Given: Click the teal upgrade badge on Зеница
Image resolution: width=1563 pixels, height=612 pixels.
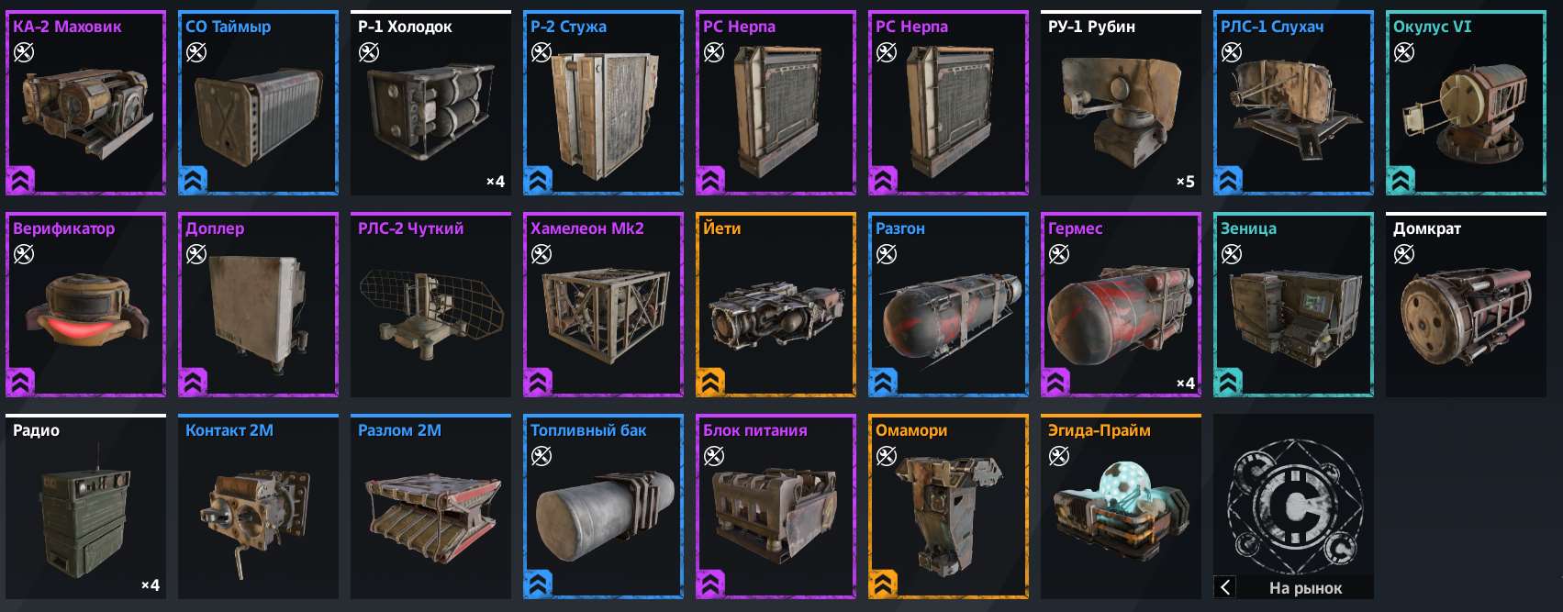Looking at the screenshot, I should 1229,382.
